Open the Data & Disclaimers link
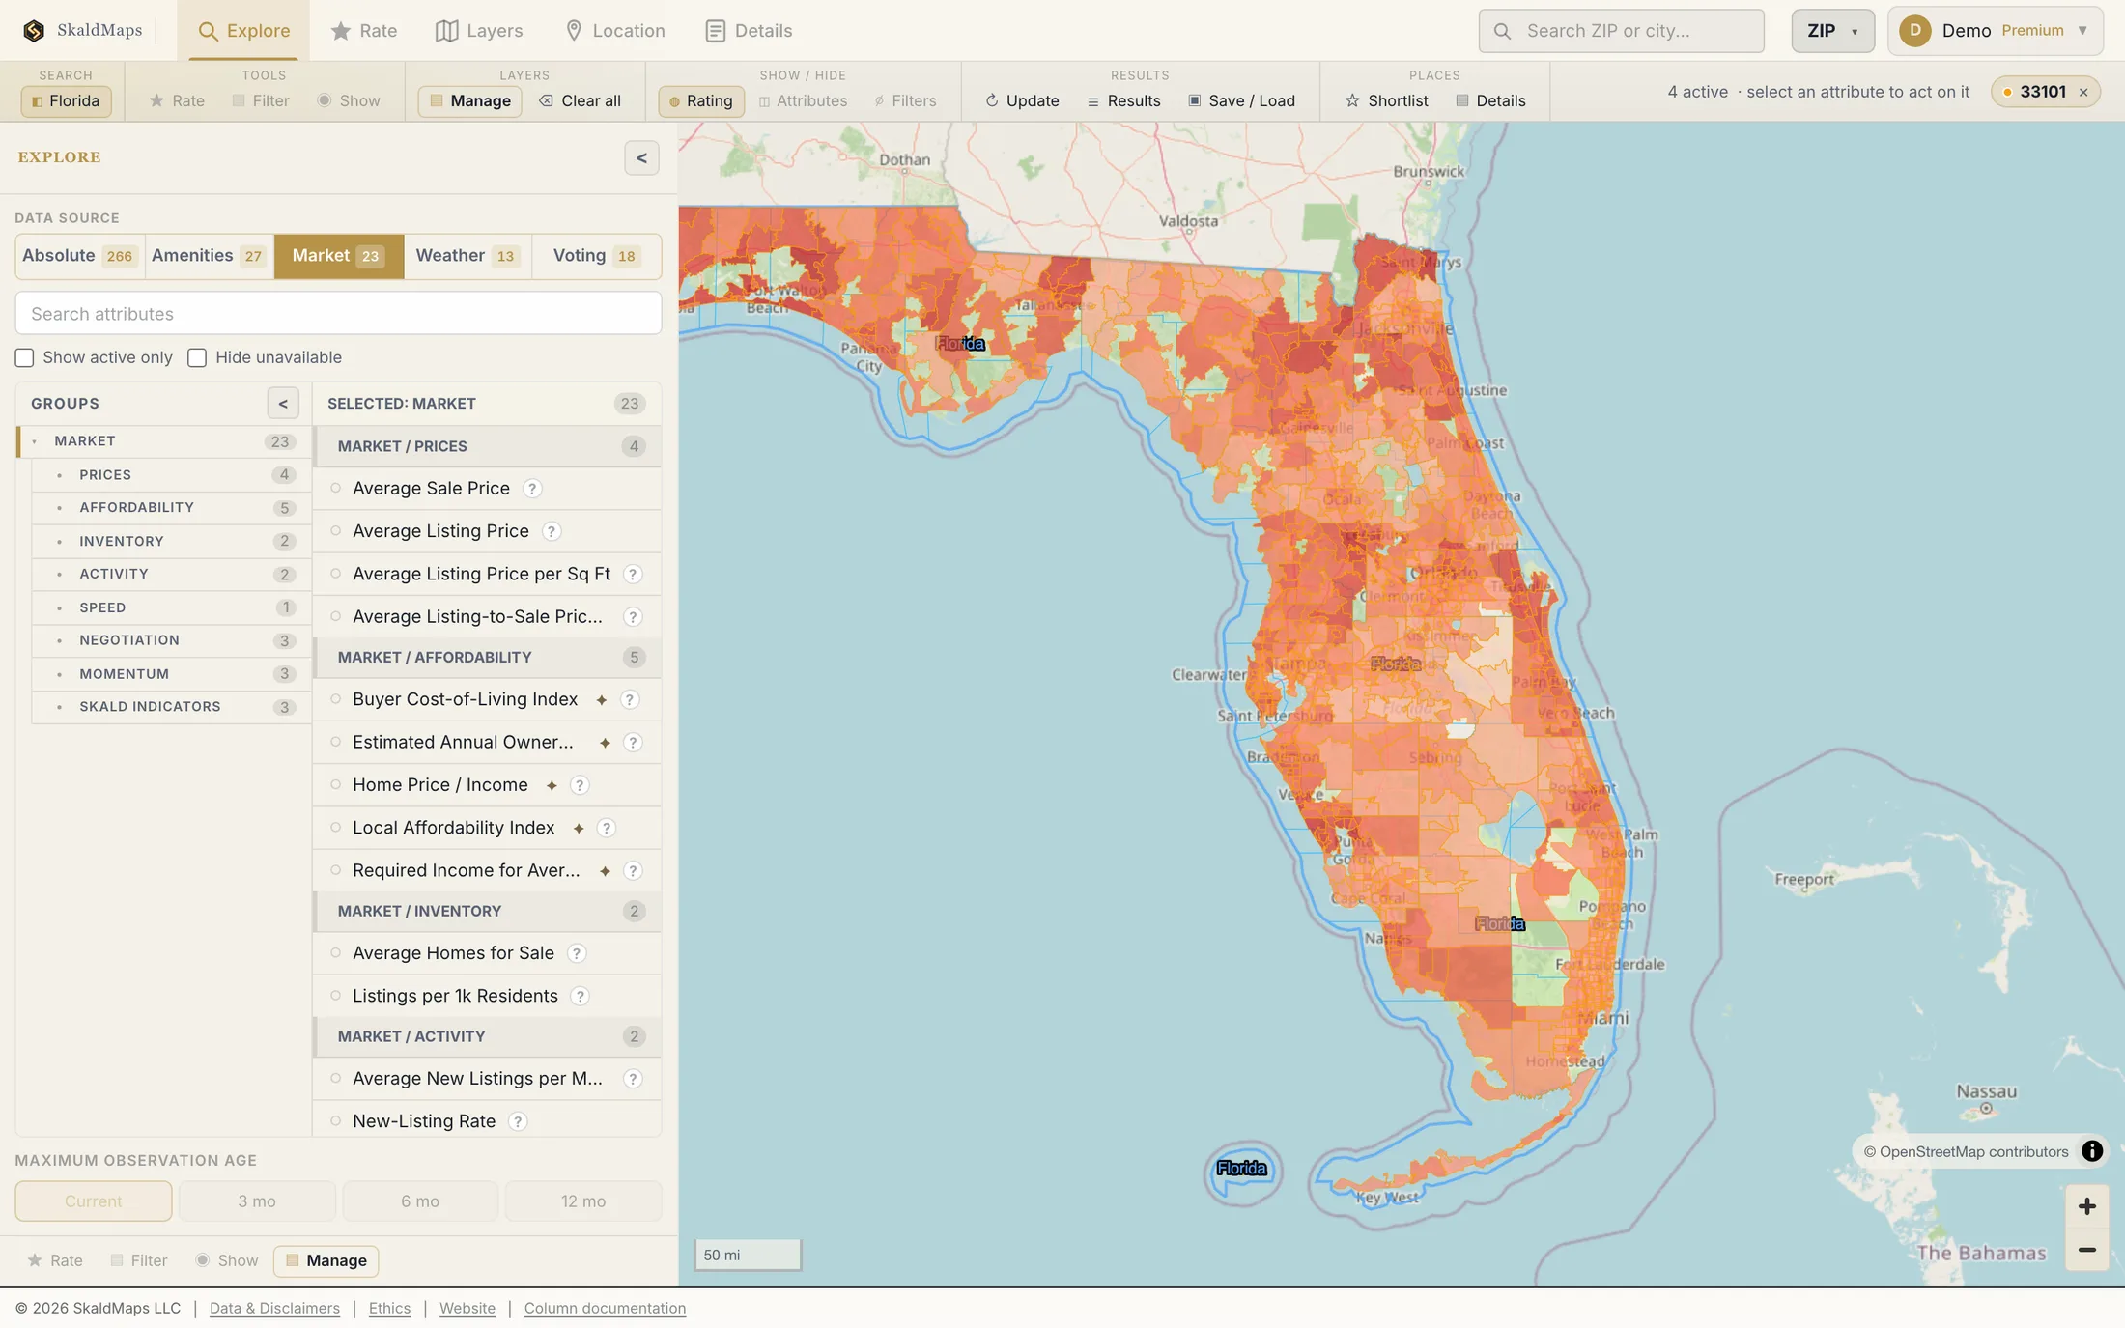2125x1328 pixels. pyautogui.click(x=274, y=1309)
